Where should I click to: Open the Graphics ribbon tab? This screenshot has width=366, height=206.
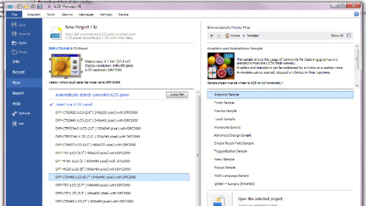click(x=34, y=15)
